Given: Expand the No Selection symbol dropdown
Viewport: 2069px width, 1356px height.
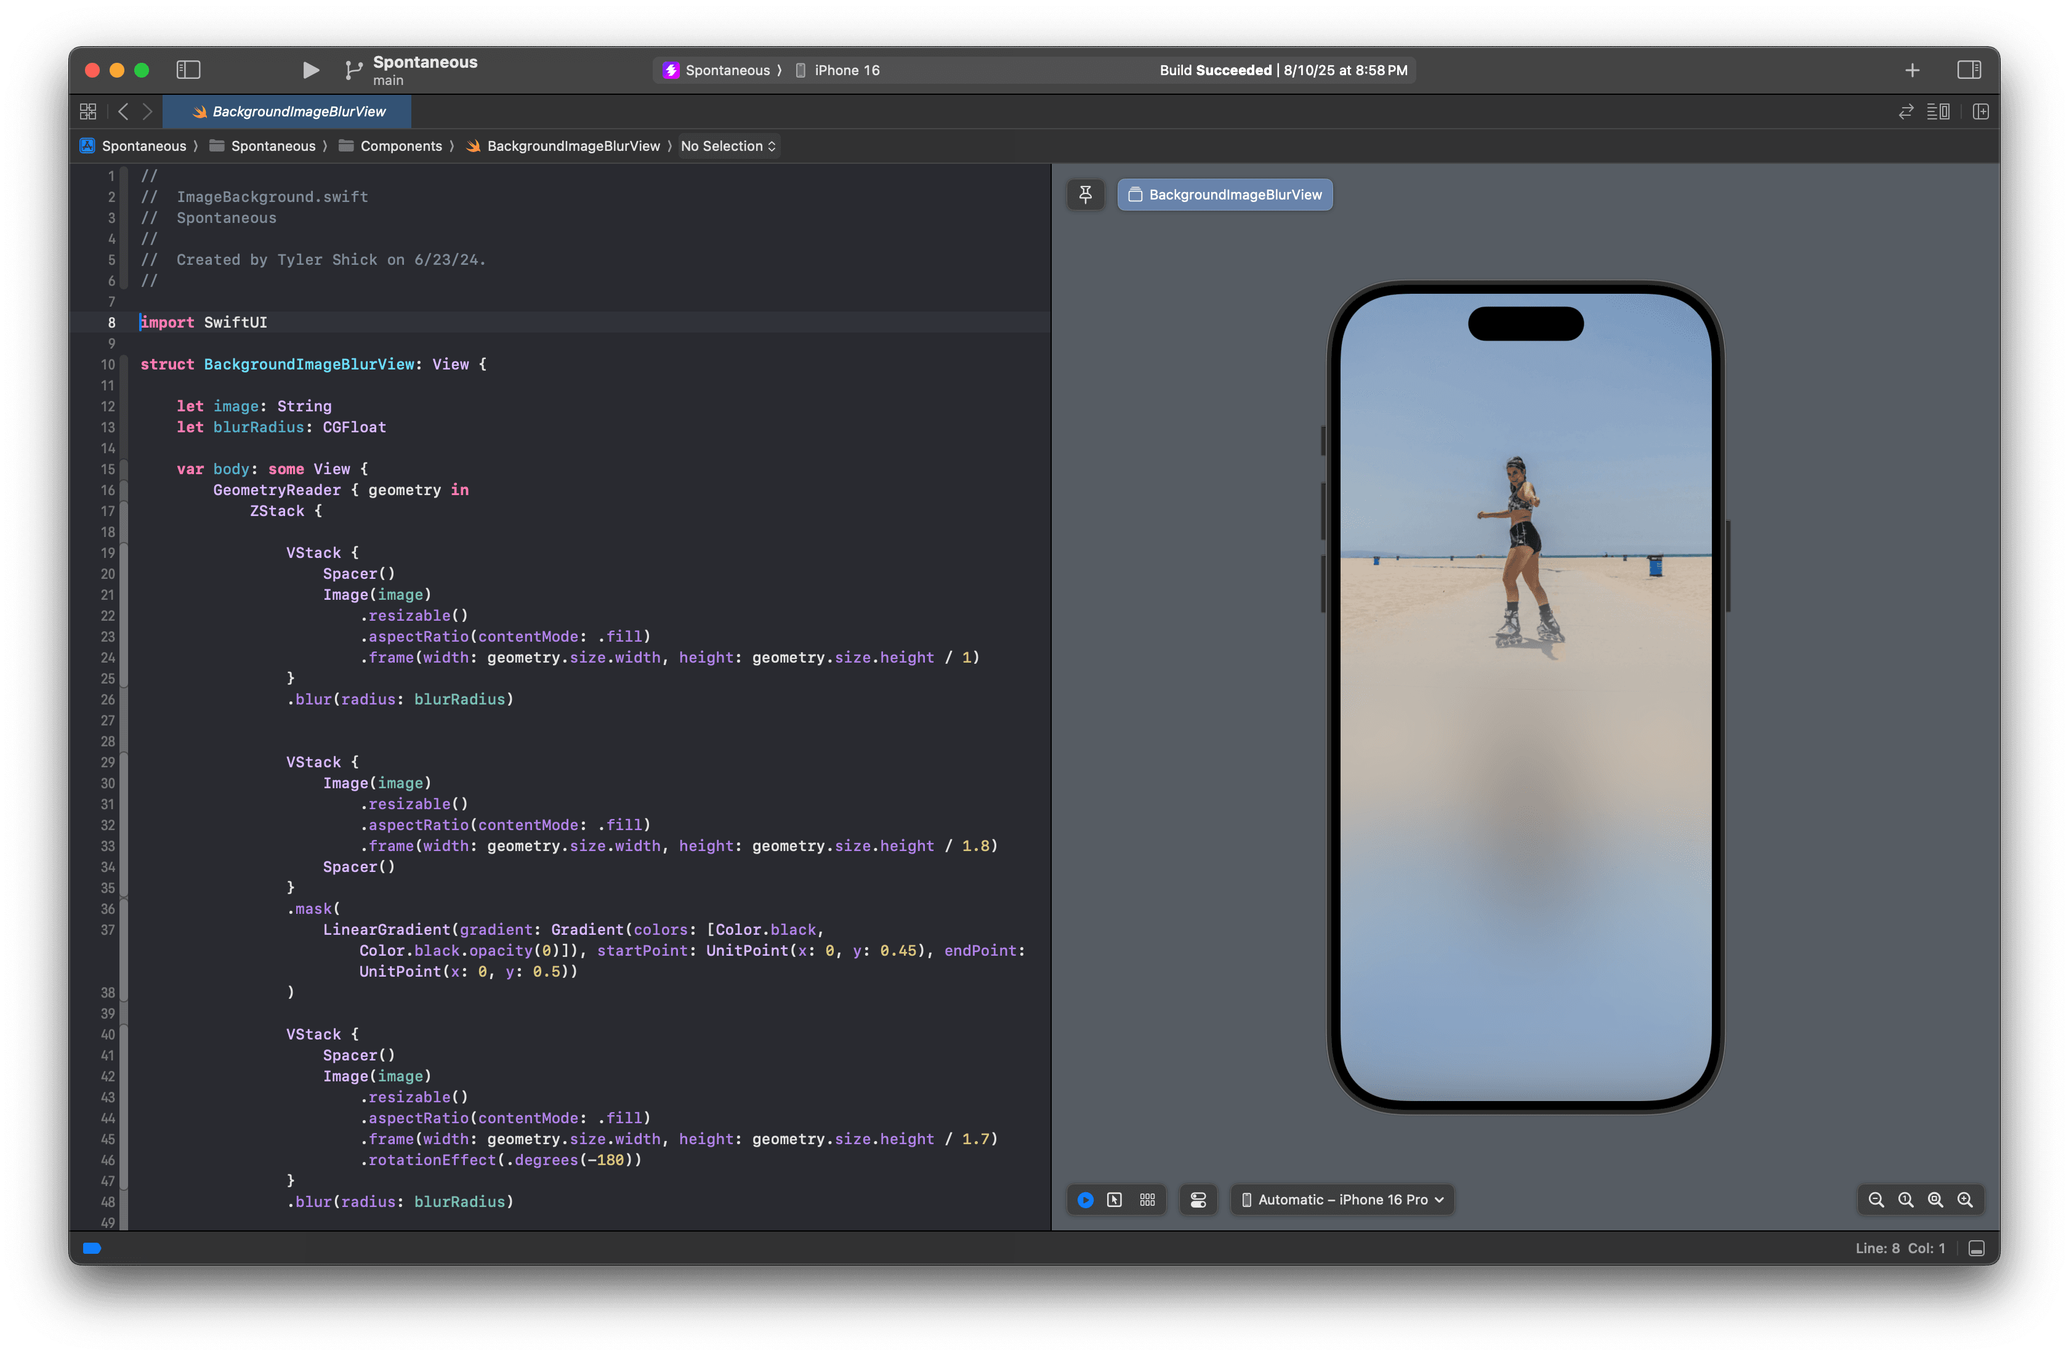Looking at the screenshot, I should tap(728, 146).
